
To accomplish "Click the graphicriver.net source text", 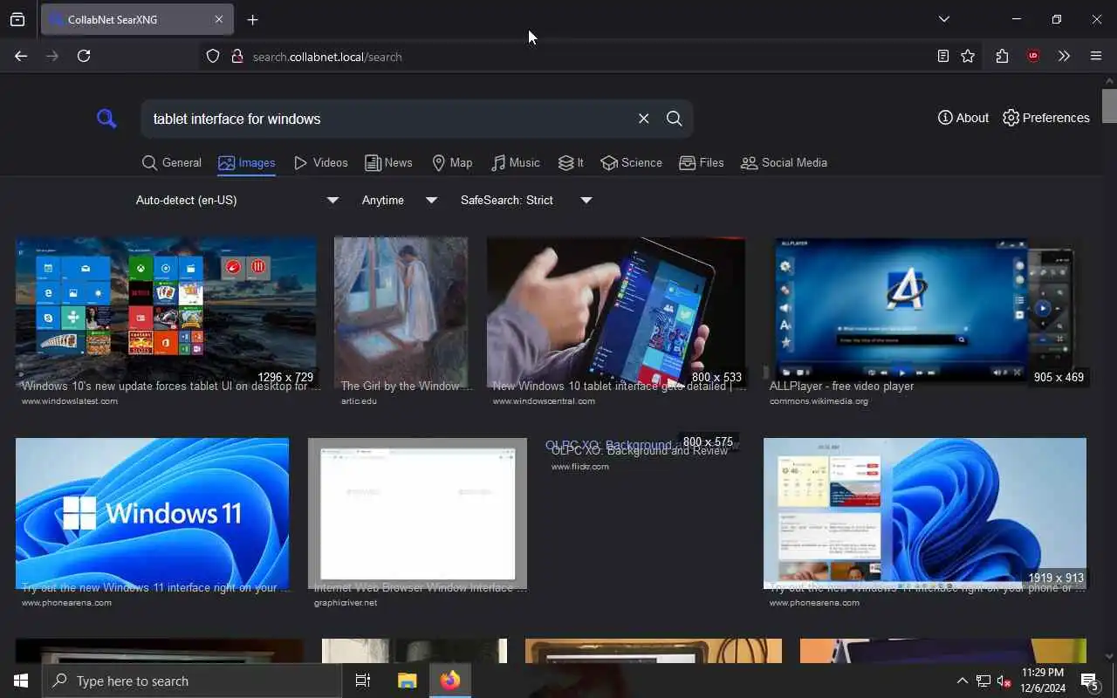I will tap(346, 603).
